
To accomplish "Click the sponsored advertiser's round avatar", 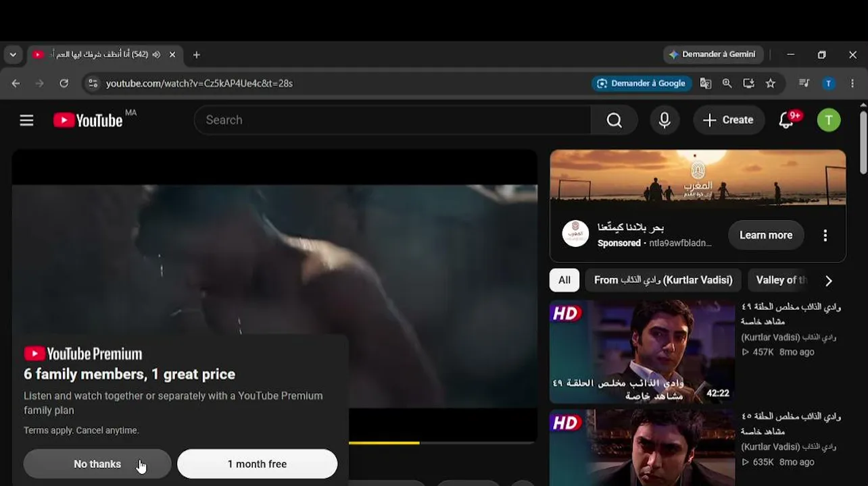I will point(575,234).
